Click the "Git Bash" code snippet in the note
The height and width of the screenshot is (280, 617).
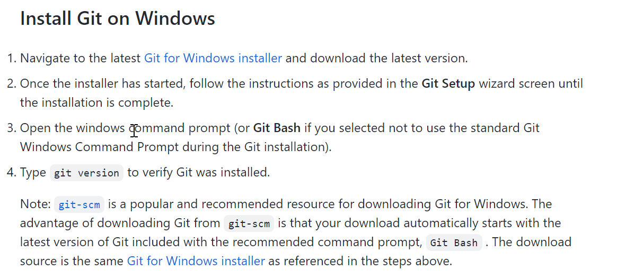coord(454,242)
